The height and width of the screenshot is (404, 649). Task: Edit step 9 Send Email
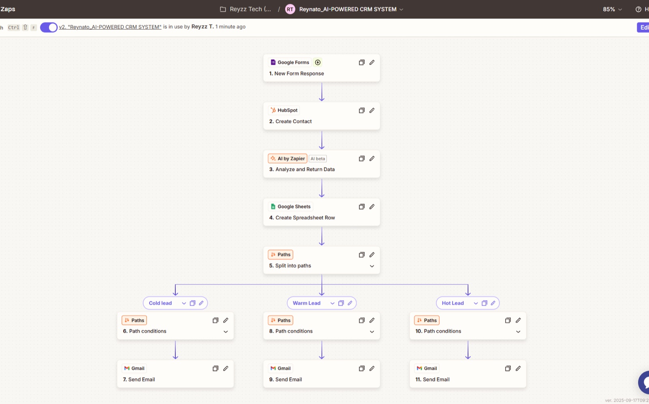click(372, 368)
